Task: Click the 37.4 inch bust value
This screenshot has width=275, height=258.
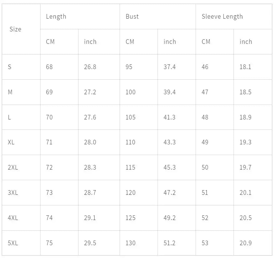Action: coord(169,67)
